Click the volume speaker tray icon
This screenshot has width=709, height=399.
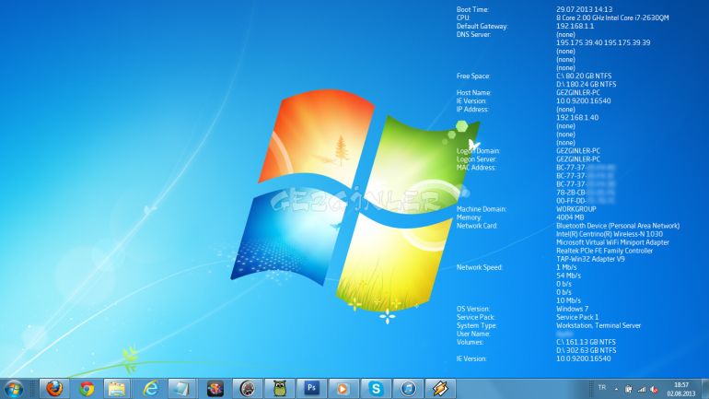[654, 389]
